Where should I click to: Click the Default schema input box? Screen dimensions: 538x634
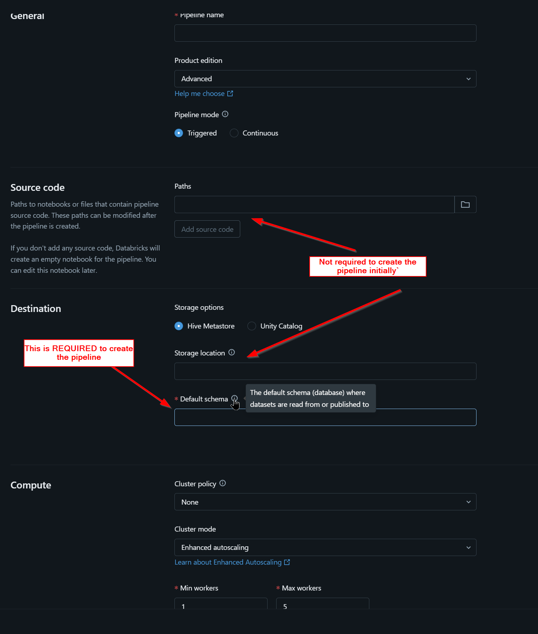[x=325, y=417]
